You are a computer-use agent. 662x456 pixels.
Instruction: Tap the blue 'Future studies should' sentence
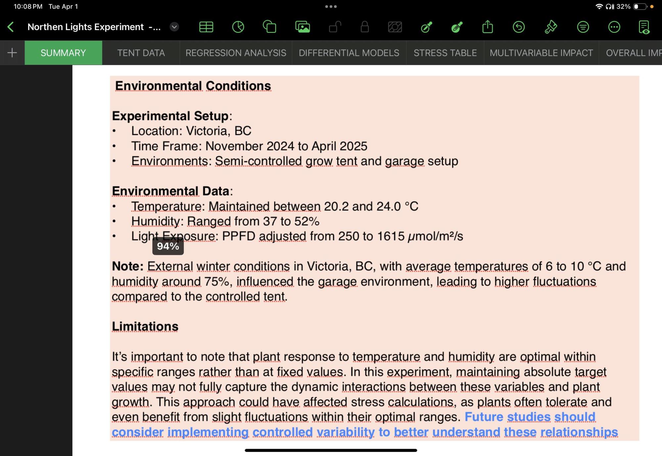530,417
